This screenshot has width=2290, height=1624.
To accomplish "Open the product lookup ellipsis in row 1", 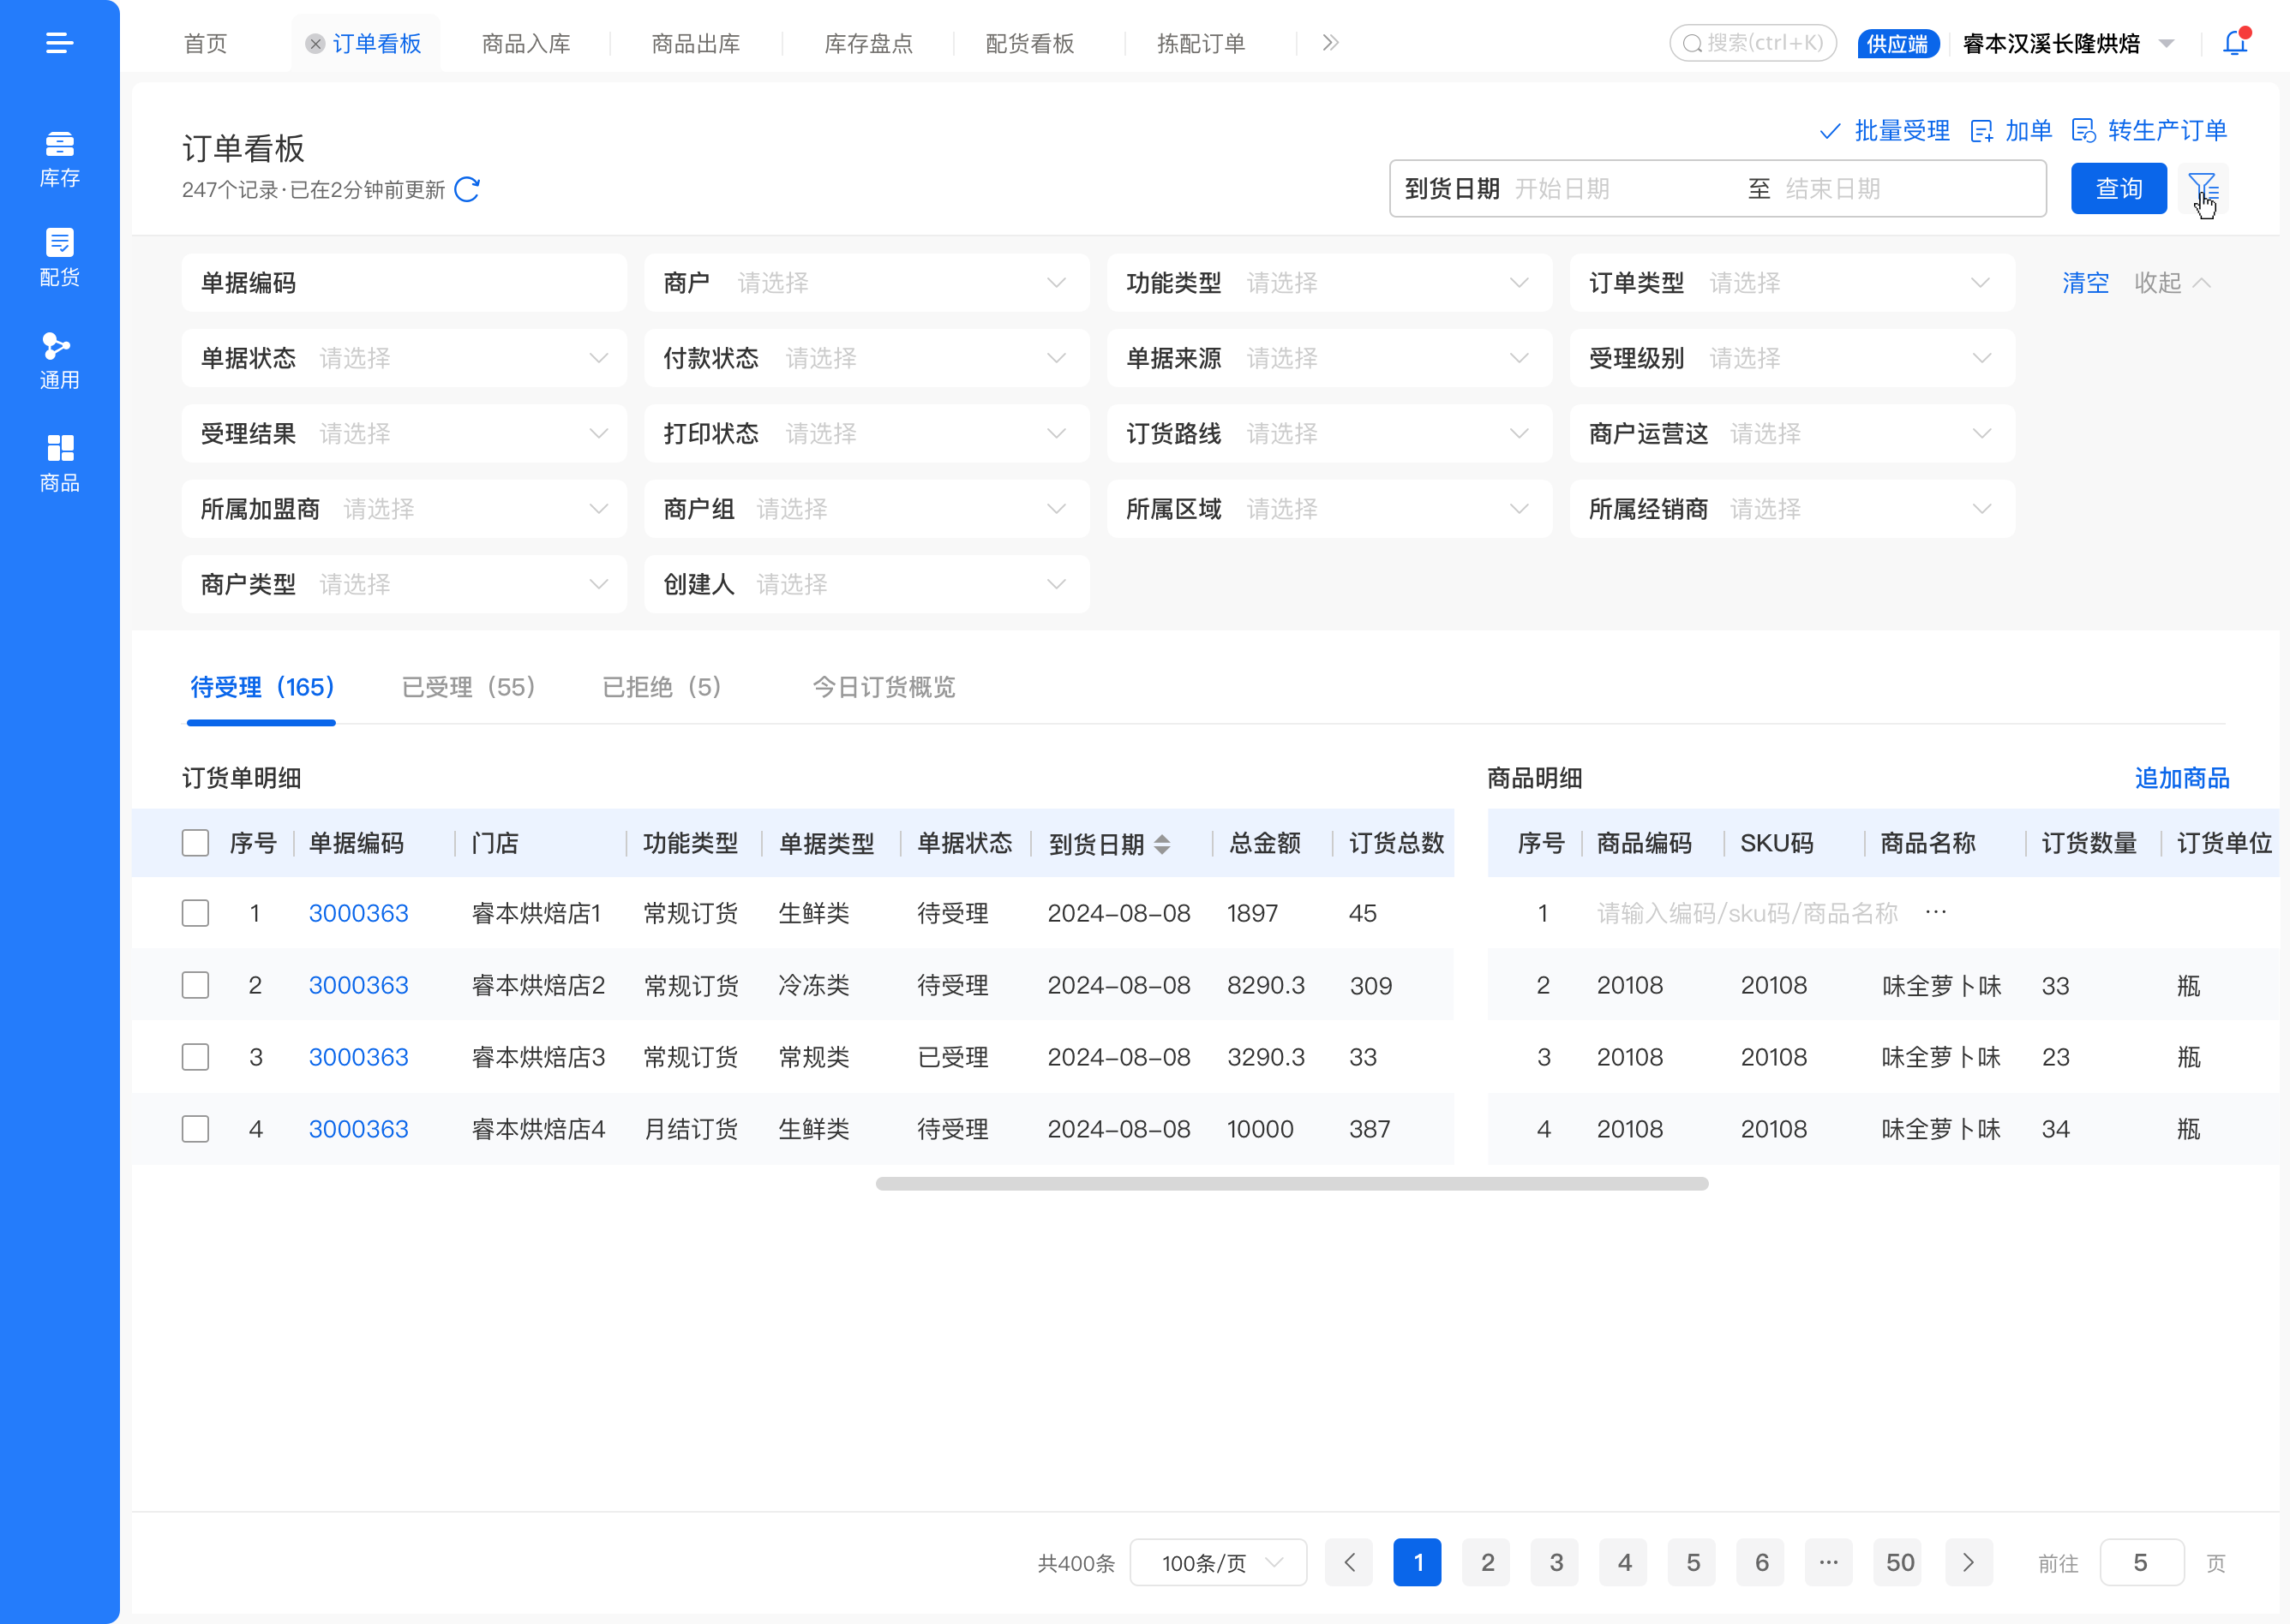I will (x=1936, y=912).
